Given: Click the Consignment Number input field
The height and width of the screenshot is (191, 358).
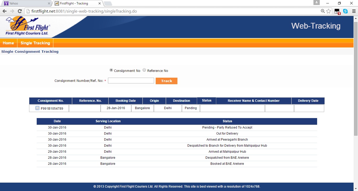Looking at the screenshot, I should point(131,81).
